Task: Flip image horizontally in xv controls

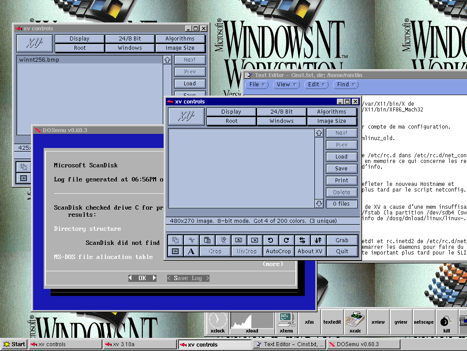Action: click(x=303, y=240)
